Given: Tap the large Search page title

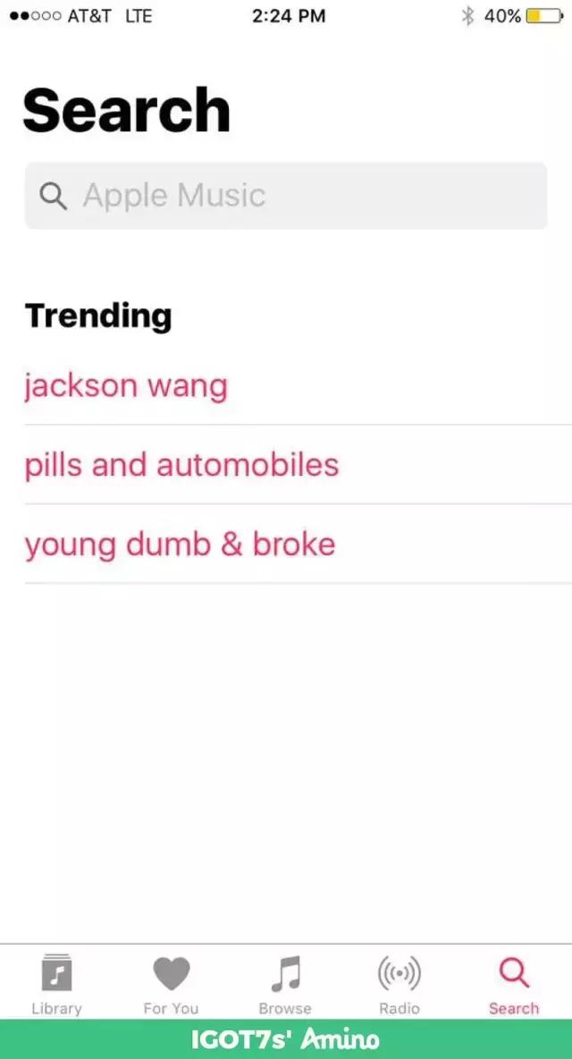Looking at the screenshot, I should tap(127, 110).
